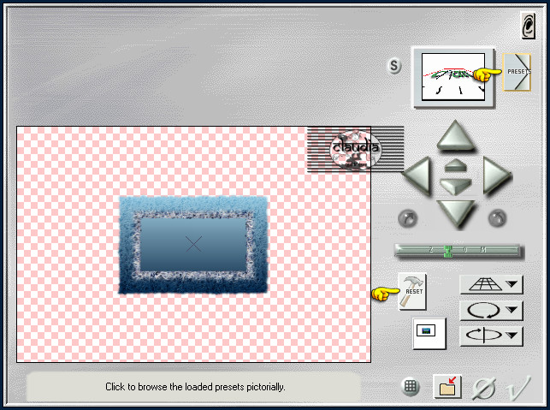The image size is (550, 410).
Task: Open the circular rotate dropdown
Action: click(x=491, y=311)
